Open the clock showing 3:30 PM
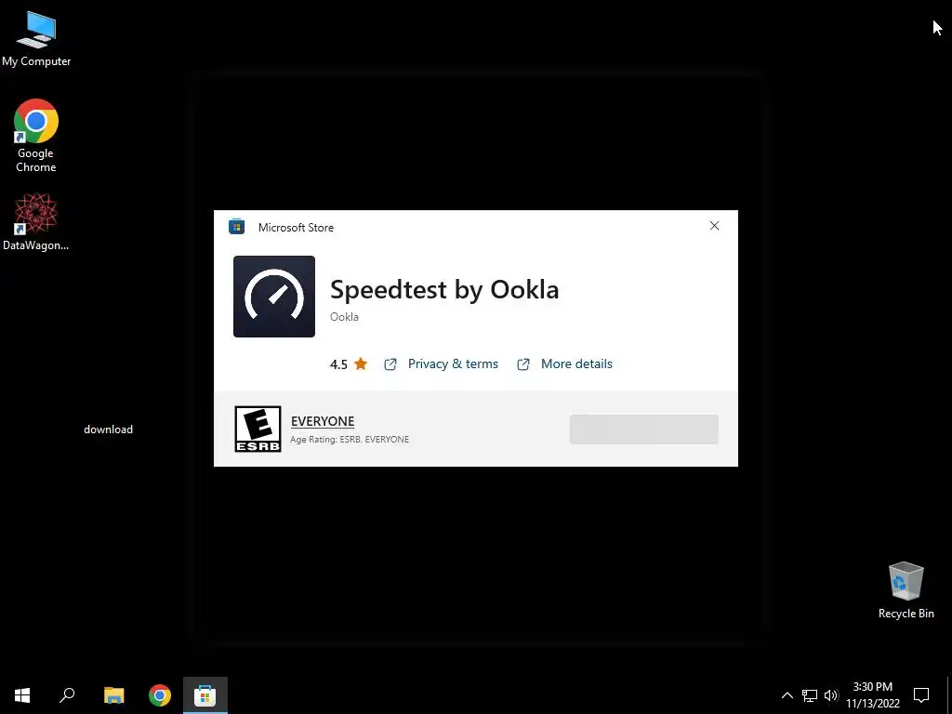Viewport: 952px width, 714px height. coord(872,695)
